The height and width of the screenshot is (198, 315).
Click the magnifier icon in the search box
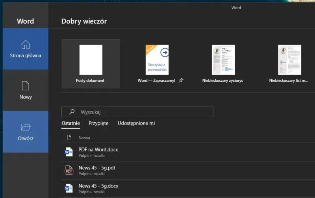pos(72,112)
